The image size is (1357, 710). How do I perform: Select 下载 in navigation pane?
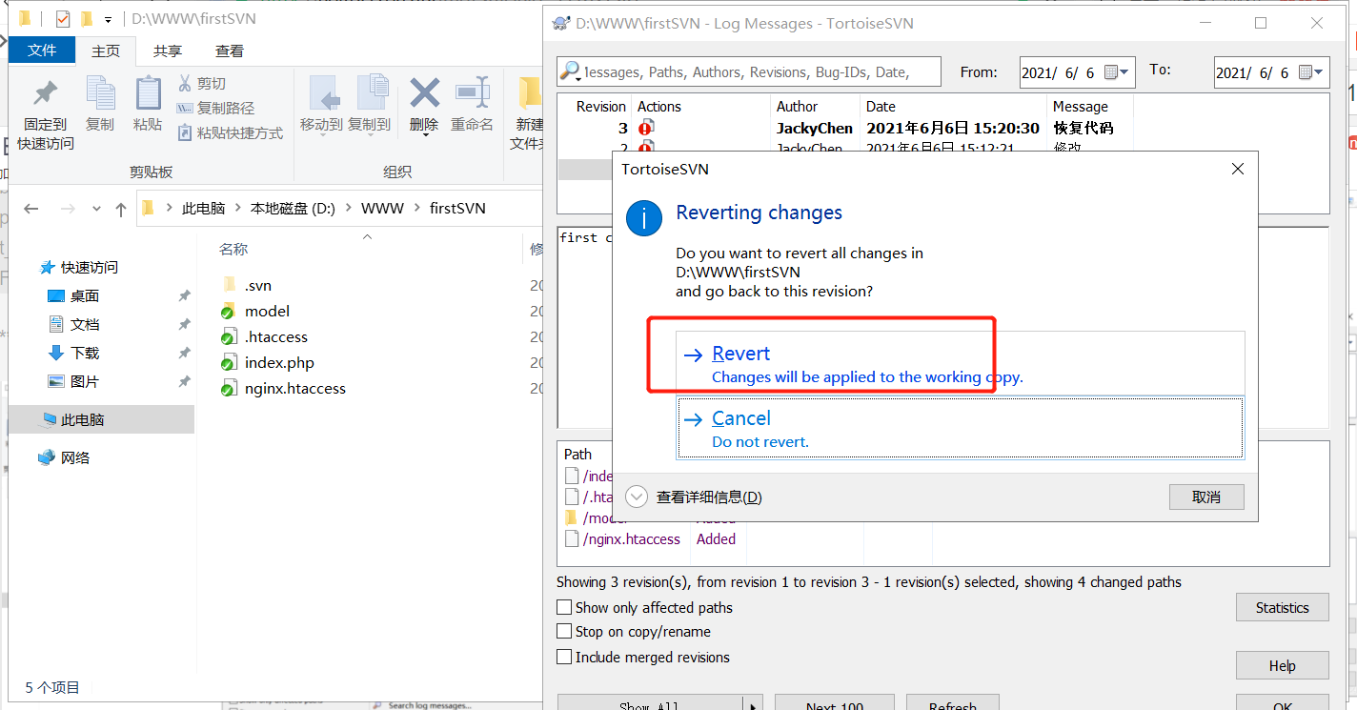pos(84,354)
